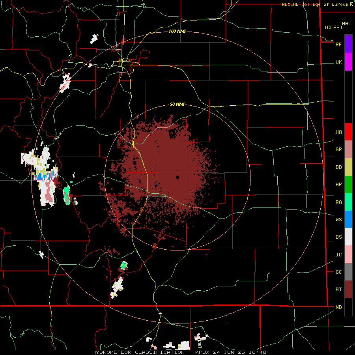Click the UK legend label

tap(338, 62)
